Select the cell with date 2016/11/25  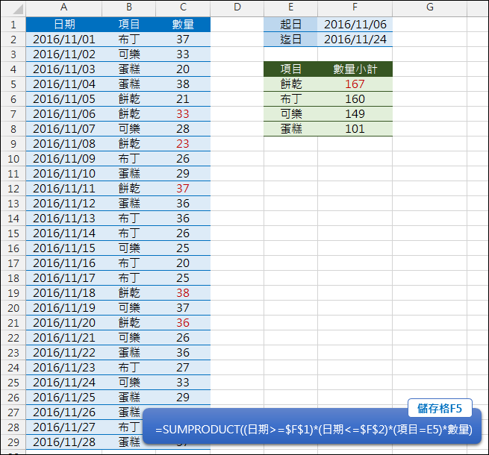click(64, 398)
